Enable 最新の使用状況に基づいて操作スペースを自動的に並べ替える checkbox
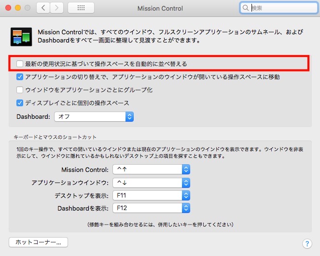Screen dimensions: 320x256 click(x=20, y=64)
